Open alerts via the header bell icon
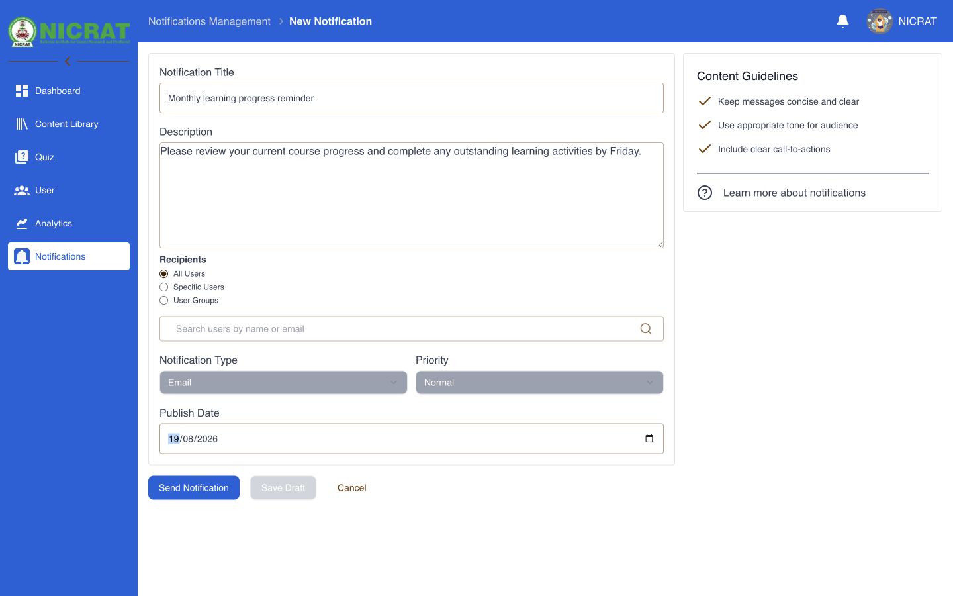The width and height of the screenshot is (953, 596). pyautogui.click(x=842, y=21)
